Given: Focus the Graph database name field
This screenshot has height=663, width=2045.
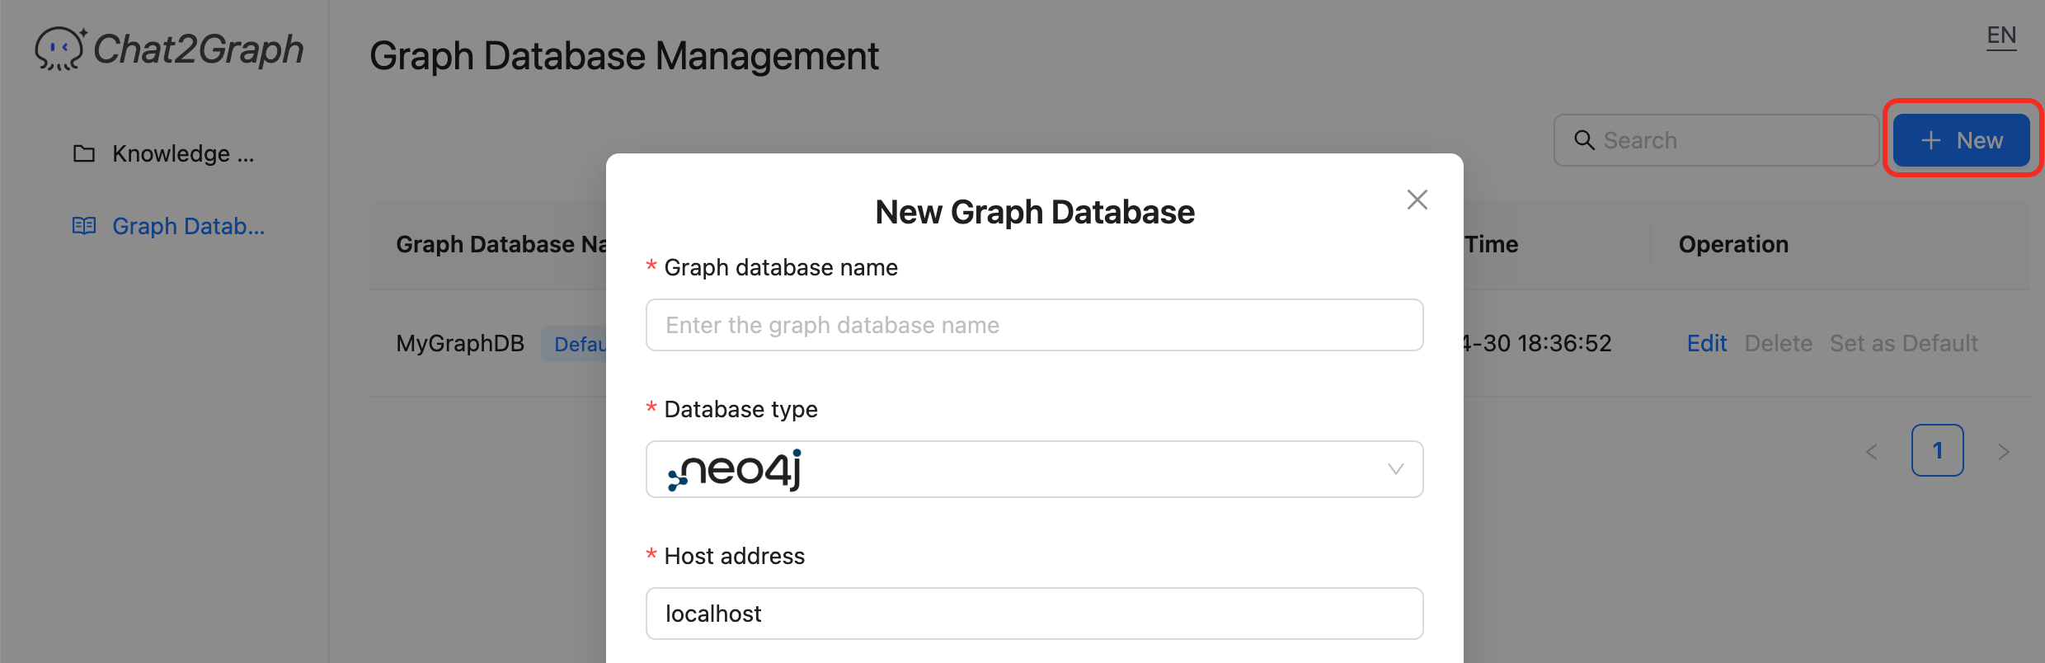Looking at the screenshot, I should pyautogui.click(x=1034, y=325).
